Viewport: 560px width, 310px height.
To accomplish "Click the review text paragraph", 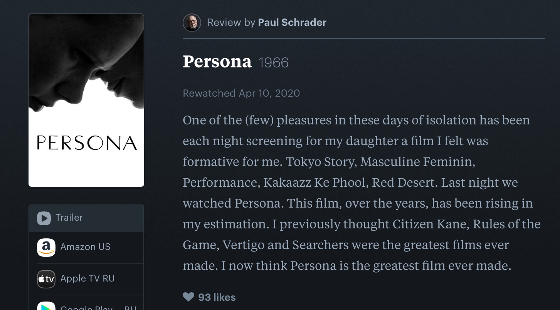I will point(362,193).
